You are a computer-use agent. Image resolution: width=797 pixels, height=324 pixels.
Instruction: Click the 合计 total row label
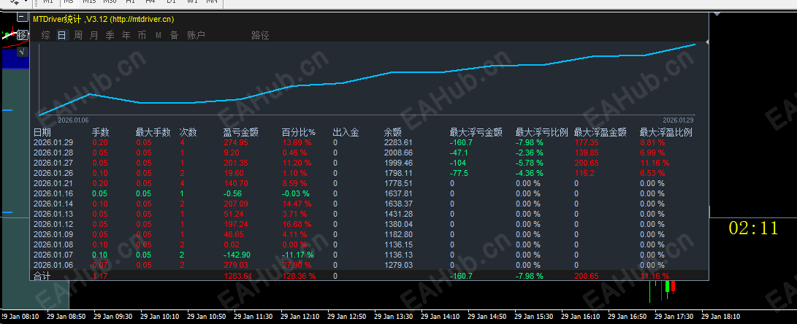pyautogui.click(x=42, y=276)
